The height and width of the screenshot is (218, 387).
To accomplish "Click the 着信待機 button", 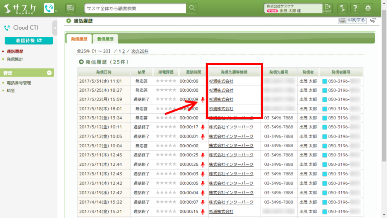I will click(29, 41).
